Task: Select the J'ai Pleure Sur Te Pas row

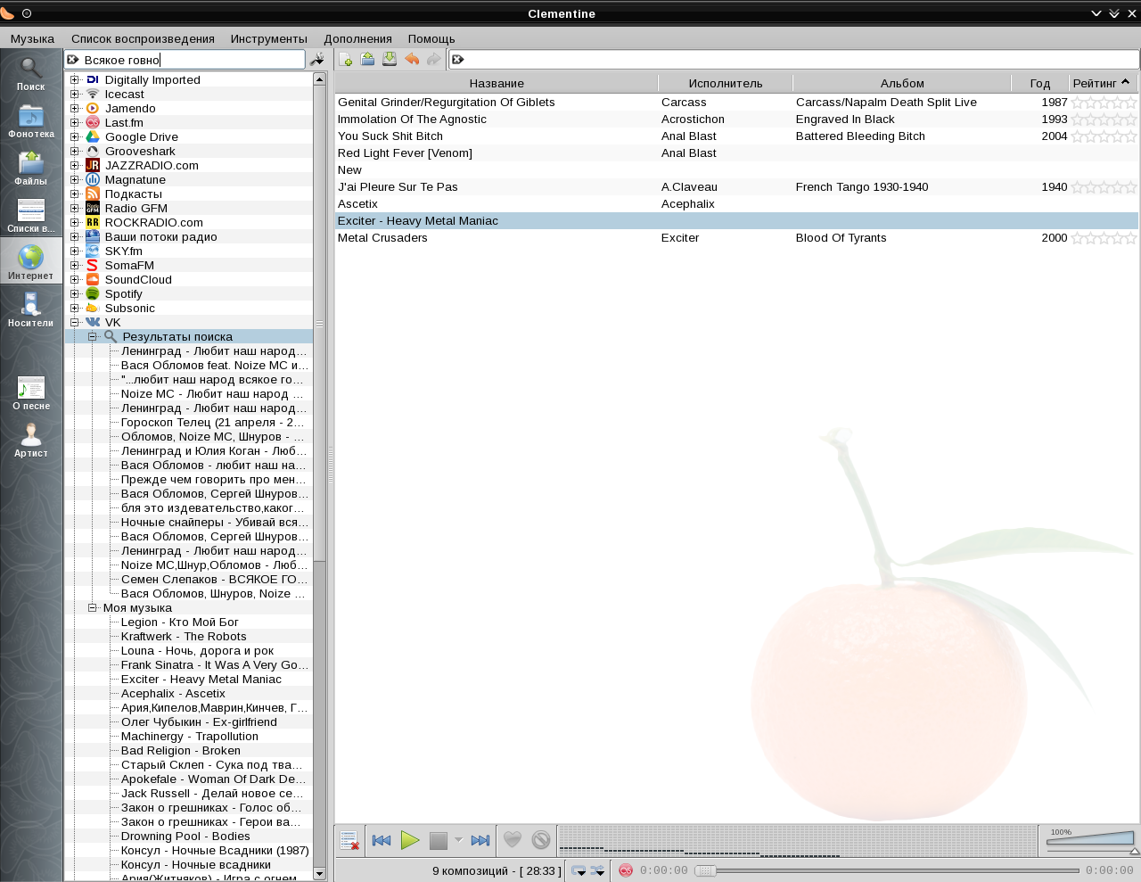Action: tap(737, 186)
